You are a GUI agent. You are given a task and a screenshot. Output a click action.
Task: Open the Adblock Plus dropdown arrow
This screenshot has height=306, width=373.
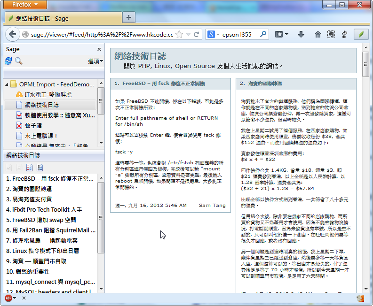[x=15, y=298]
